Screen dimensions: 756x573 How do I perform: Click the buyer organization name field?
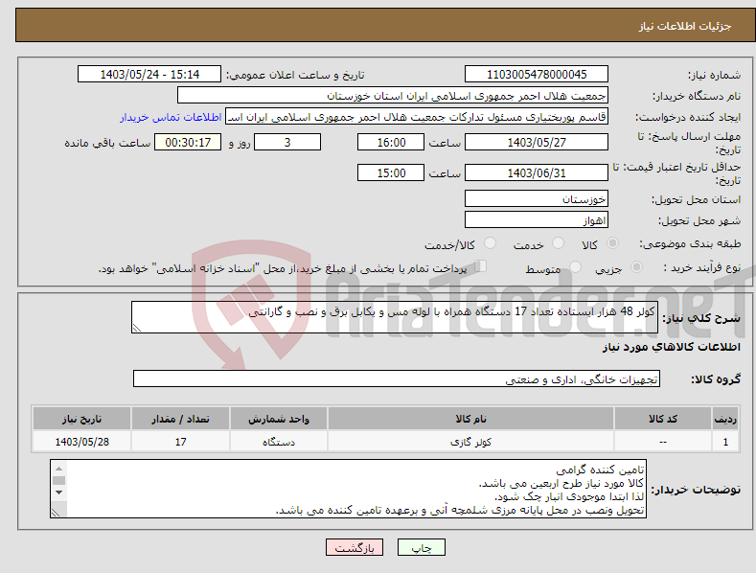pyautogui.click(x=393, y=96)
